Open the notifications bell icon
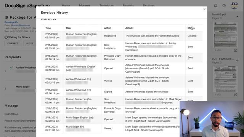 point(215,6)
